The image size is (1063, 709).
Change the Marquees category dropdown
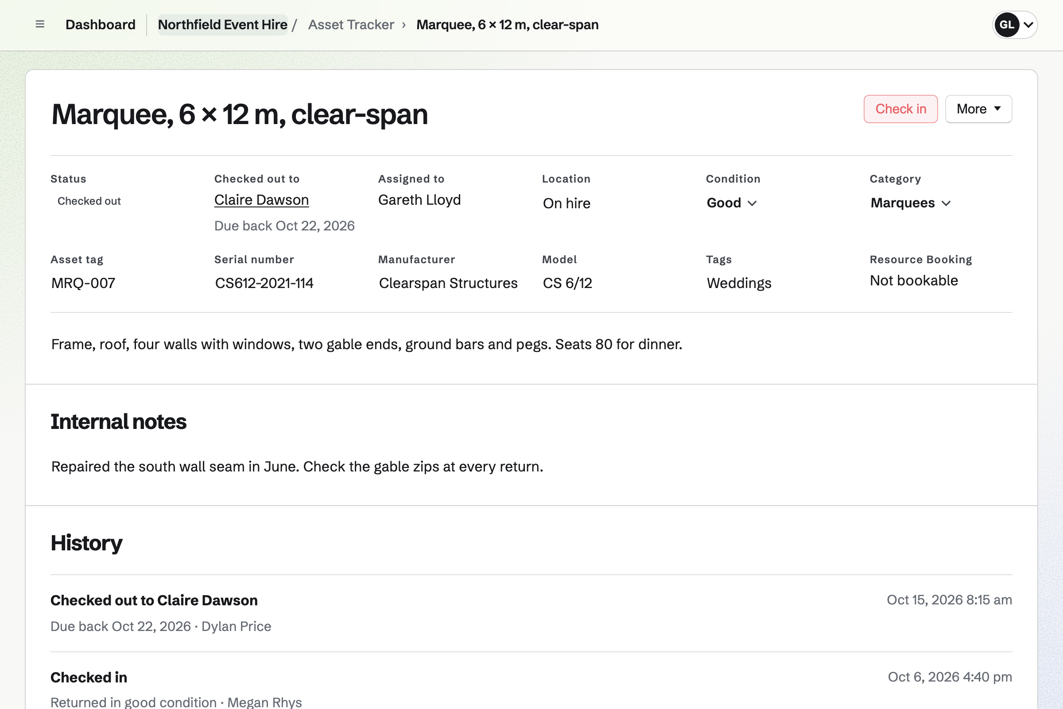910,203
